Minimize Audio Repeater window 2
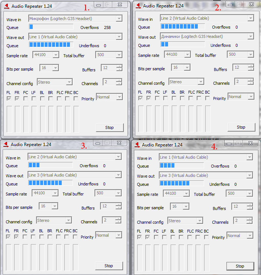 click(x=229, y=4)
